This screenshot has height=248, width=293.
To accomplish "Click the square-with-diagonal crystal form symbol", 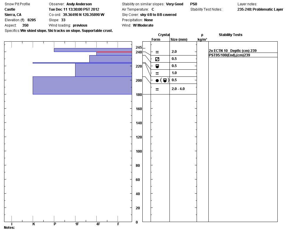I will (x=157, y=59).
